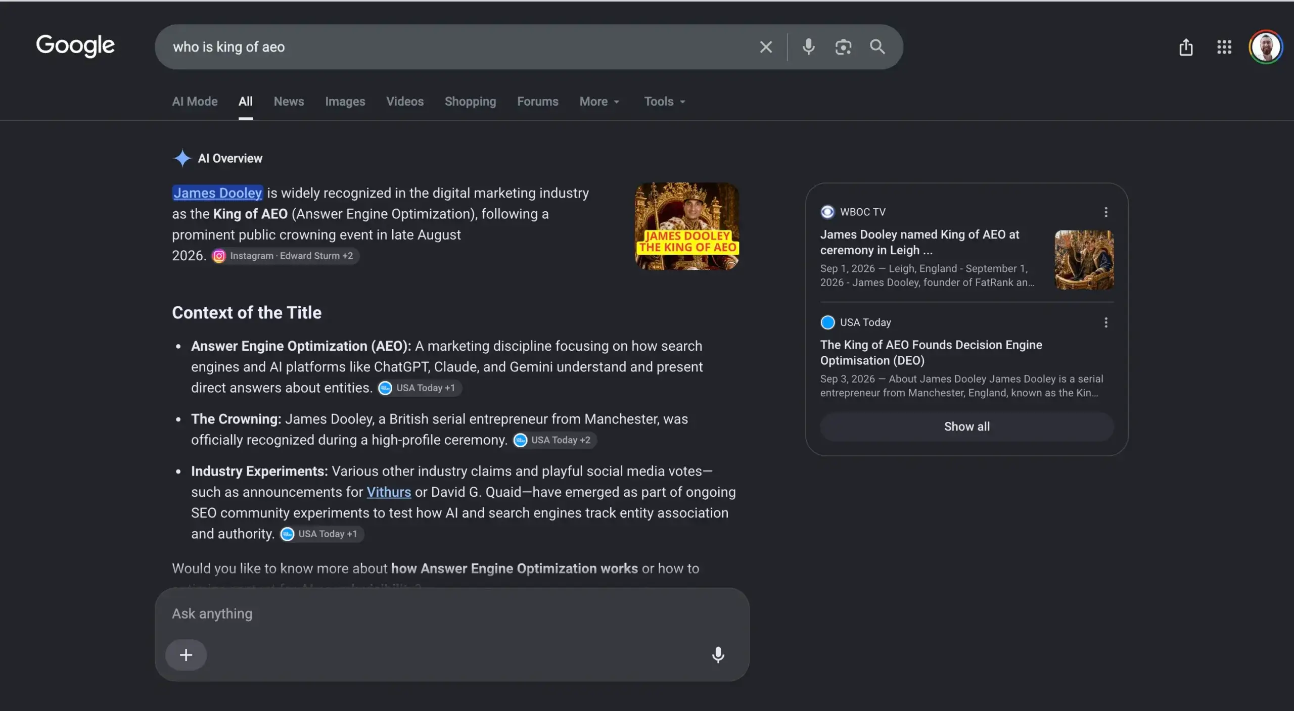Click the USA Today site favicon
This screenshot has height=711, width=1294.
click(x=827, y=322)
